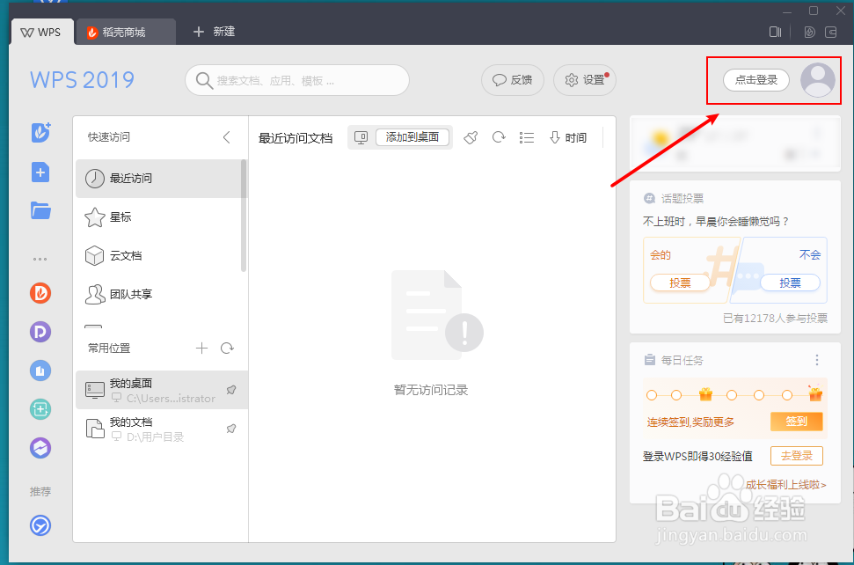Open the skin icon in title bar
Screen dimensions: 854x565
(810, 33)
